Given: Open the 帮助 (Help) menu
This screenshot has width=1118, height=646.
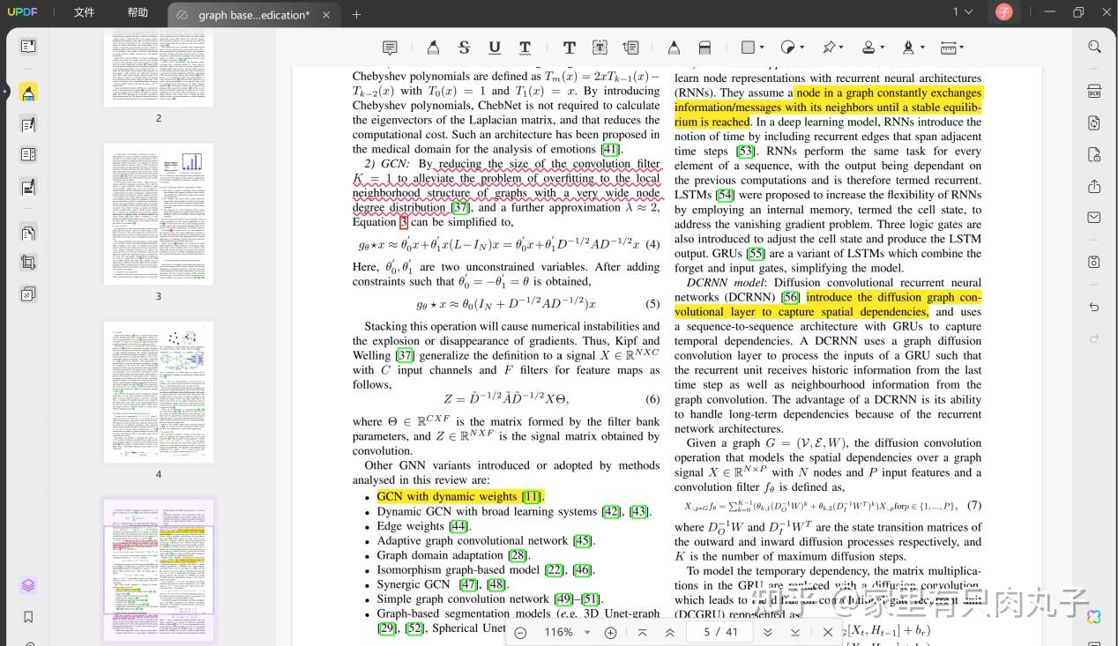Looking at the screenshot, I should 138,13.
